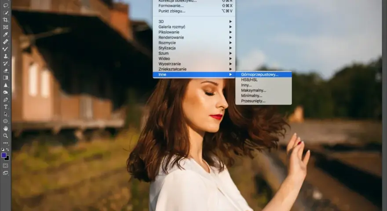The image size is (387, 211).
Task: Expand the Szum submenu
Action: point(194,53)
